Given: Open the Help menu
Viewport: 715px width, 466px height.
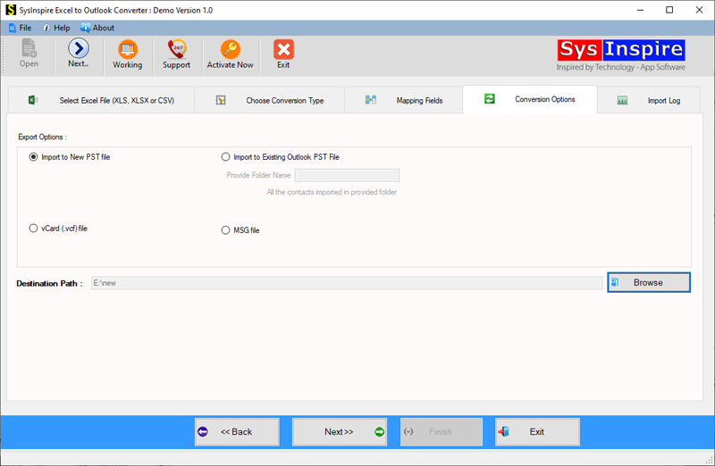Looking at the screenshot, I should click(x=56, y=28).
